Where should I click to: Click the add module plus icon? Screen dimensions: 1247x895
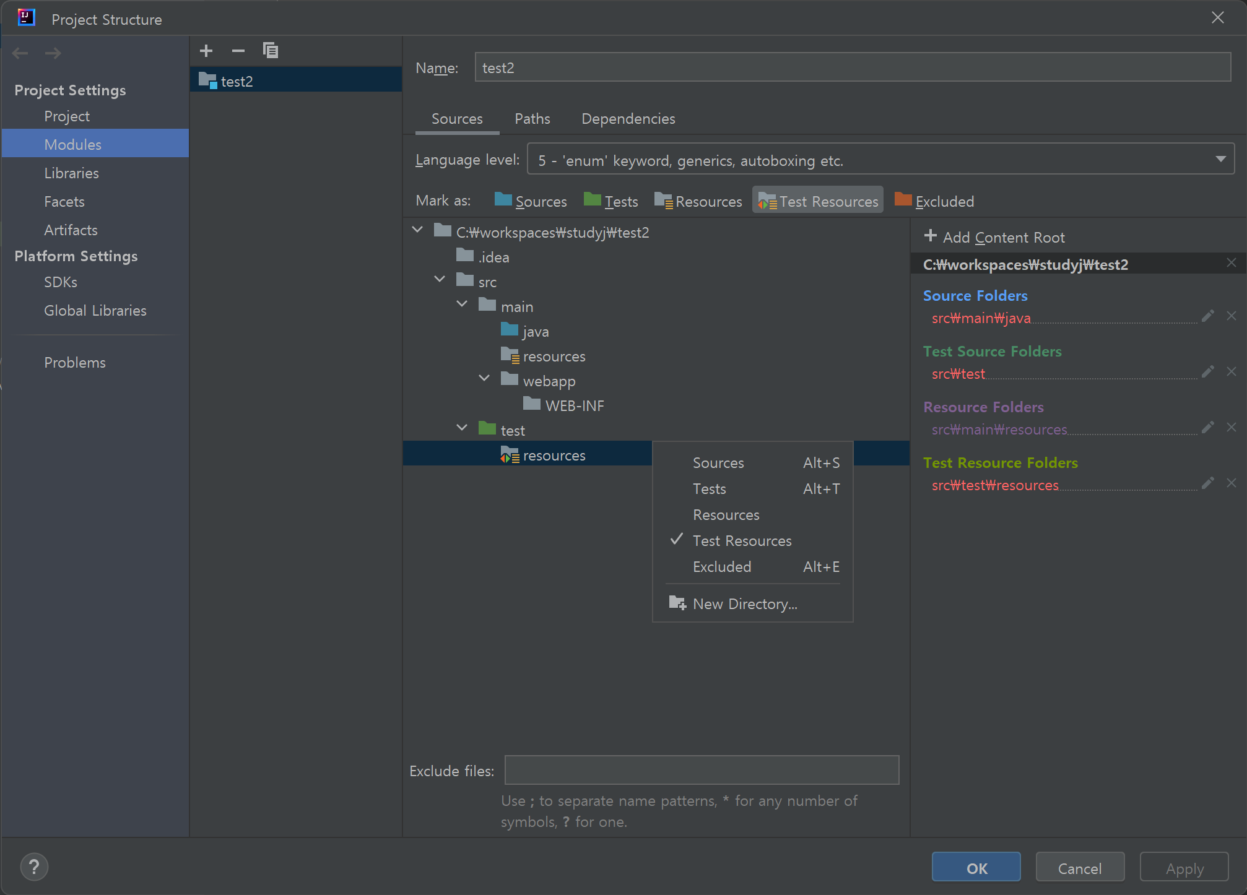tap(206, 51)
